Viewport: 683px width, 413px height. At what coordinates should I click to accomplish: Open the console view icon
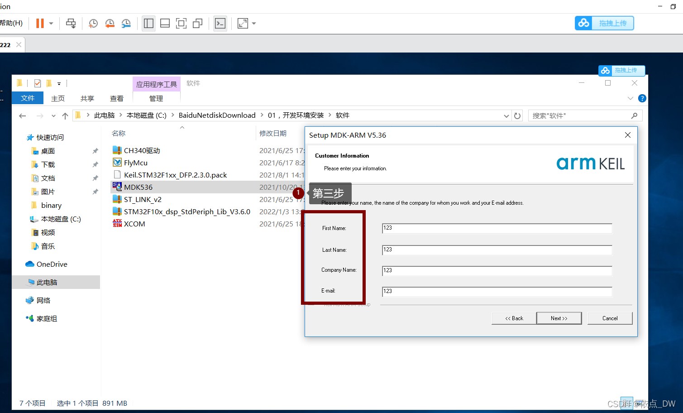(220, 23)
